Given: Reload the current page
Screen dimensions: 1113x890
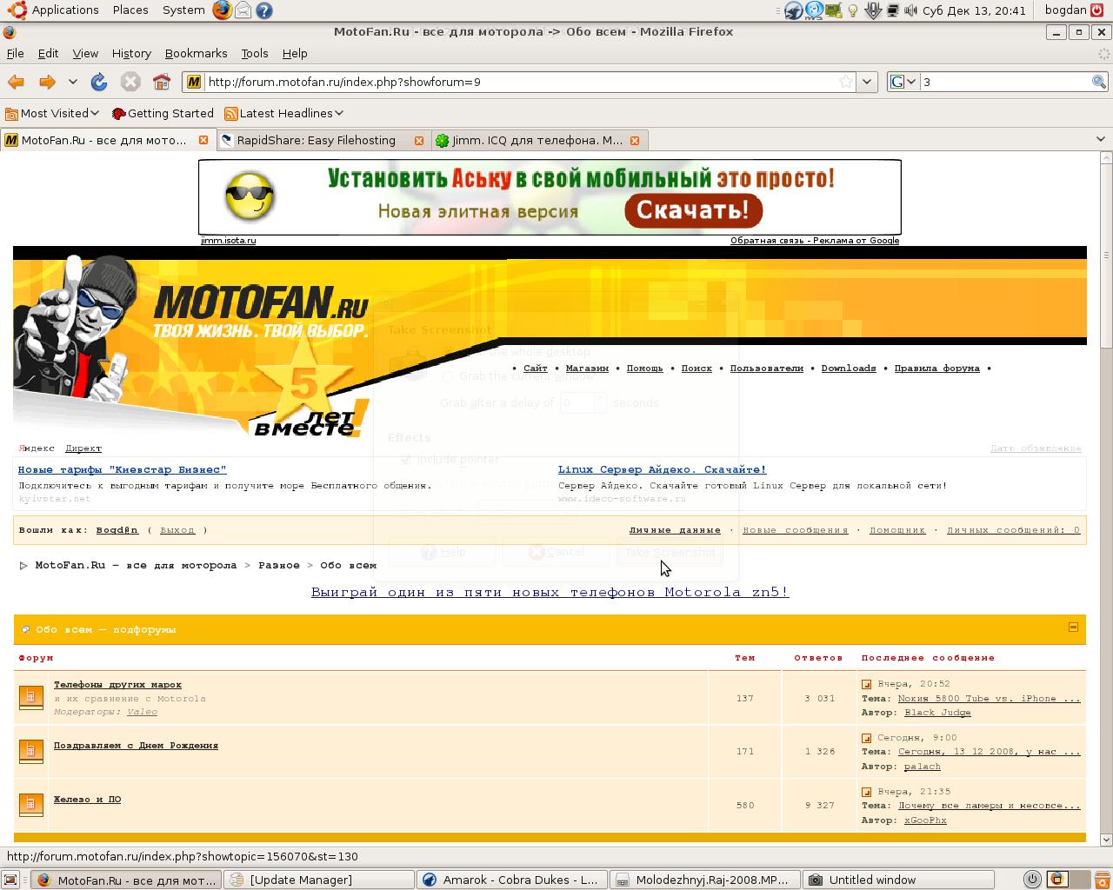Looking at the screenshot, I should click(x=99, y=82).
